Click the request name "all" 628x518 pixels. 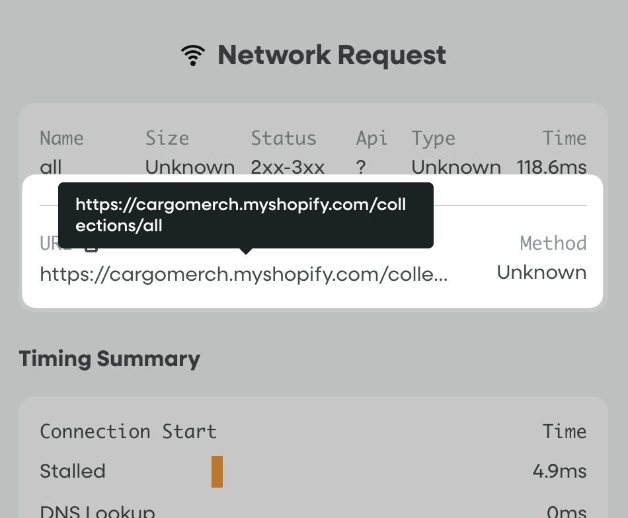51,167
